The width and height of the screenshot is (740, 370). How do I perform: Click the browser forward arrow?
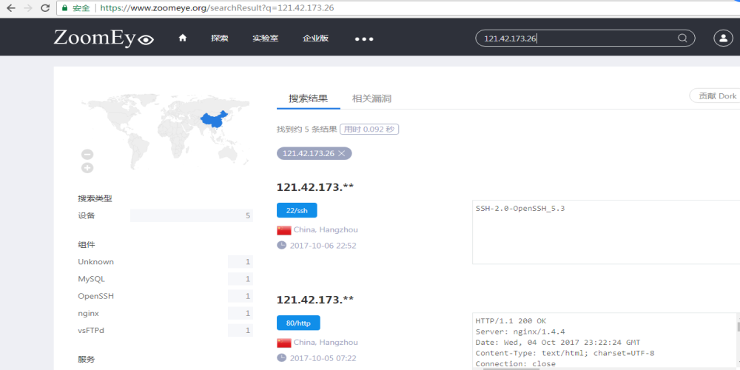click(x=28, y=8)
